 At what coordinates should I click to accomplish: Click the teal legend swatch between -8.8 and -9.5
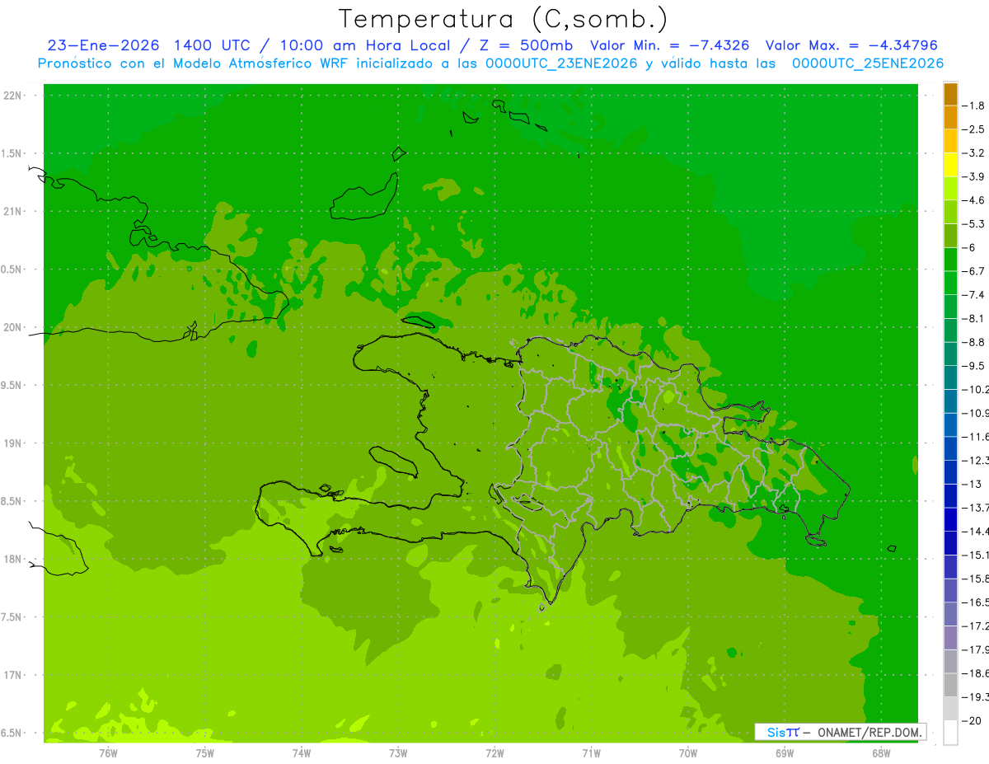[950, 354]
